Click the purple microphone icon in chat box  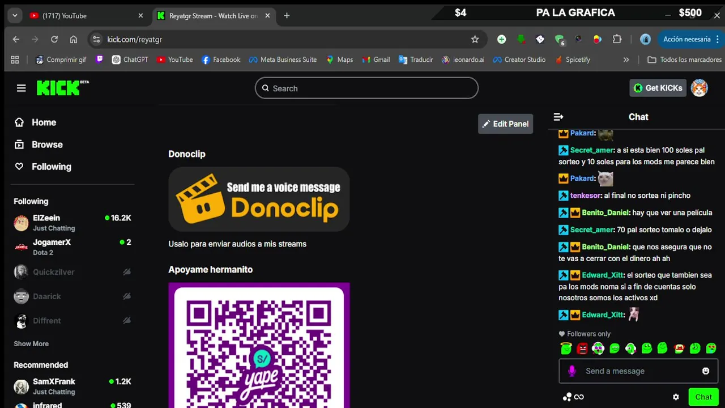click(x=572, y=371)
